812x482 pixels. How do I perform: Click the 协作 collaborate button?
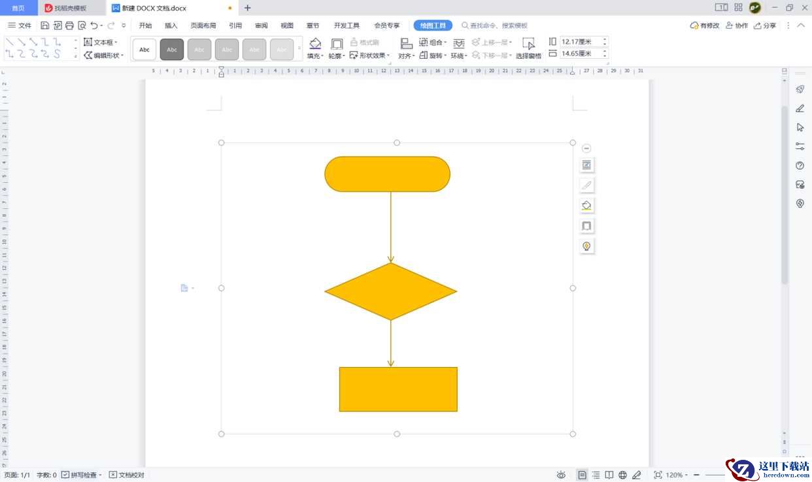736,25
